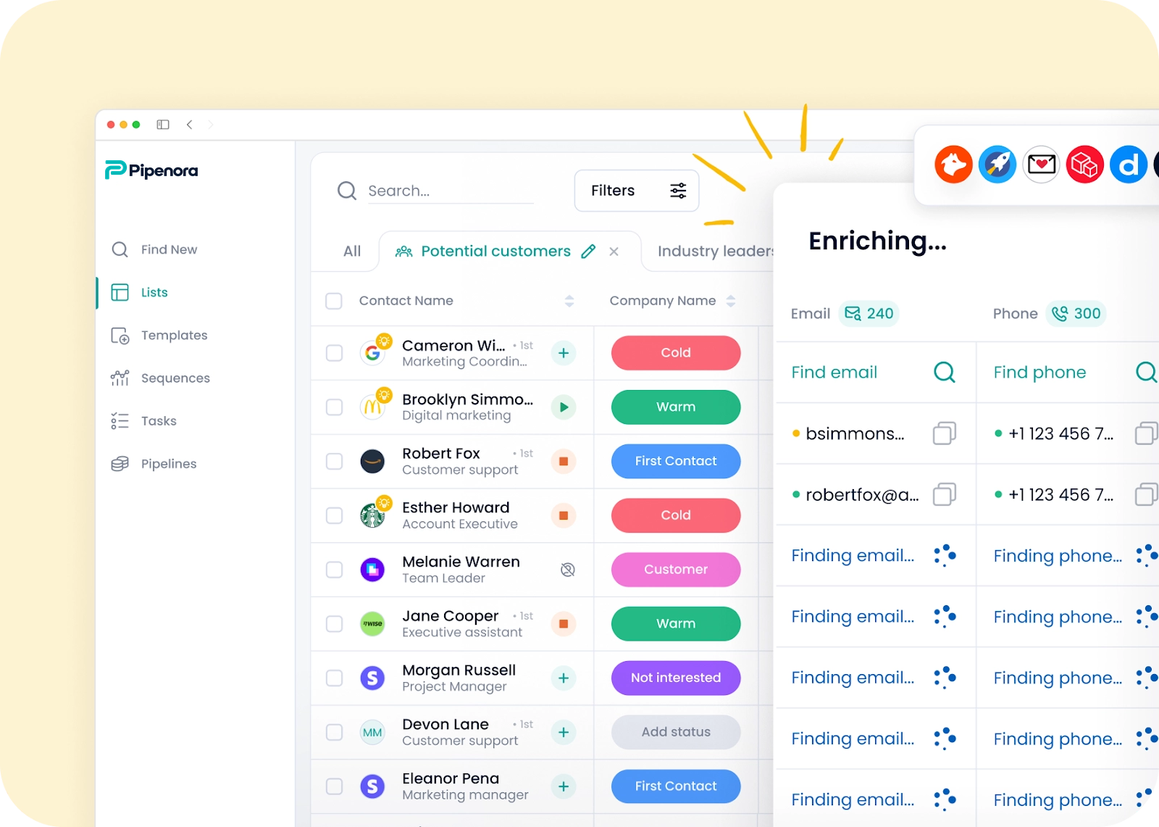Screen dimensions: 1159x827
Task: Click the envelope heart provider icon
Action: tap(1042, 165)
